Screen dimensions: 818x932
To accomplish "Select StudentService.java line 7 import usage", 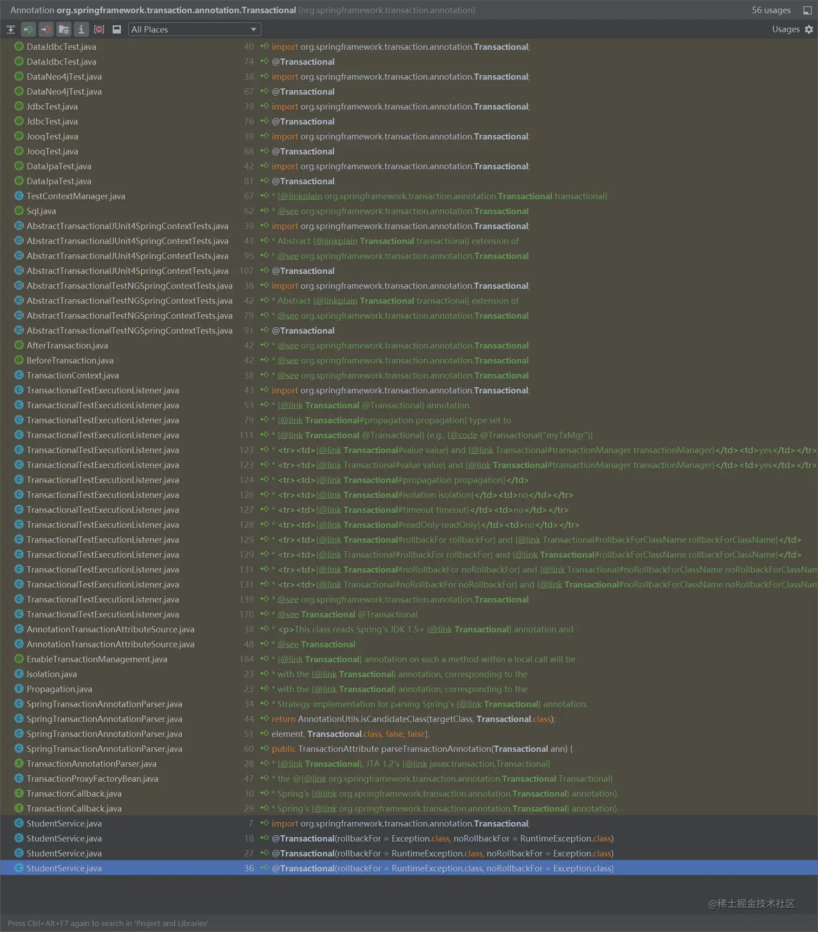I will point(409,823).
